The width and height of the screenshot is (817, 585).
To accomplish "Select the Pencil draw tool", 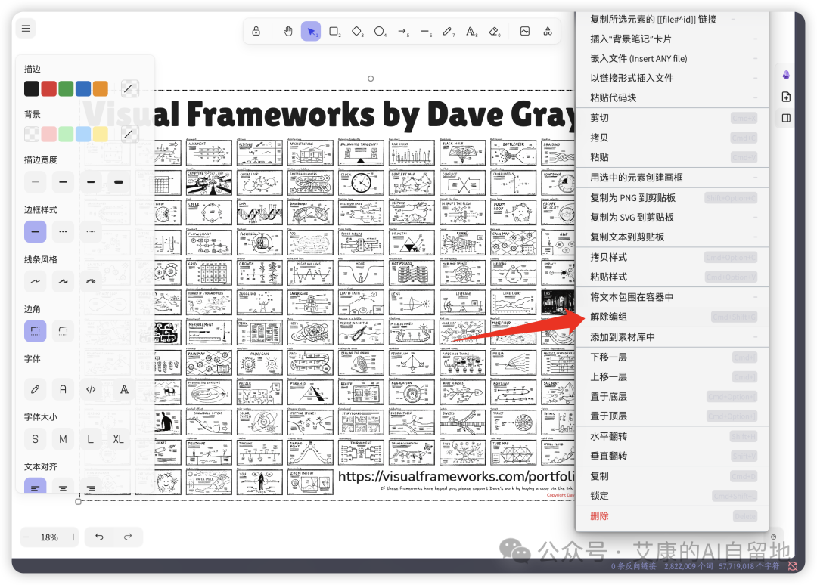I will click(448, 31).
